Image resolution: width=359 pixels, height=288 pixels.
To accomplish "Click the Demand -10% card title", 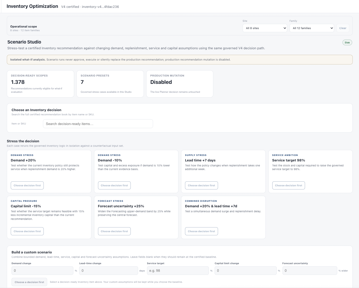I will coord(110,160).
